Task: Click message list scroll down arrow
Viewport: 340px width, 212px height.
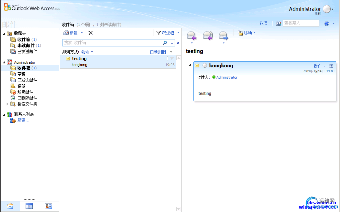Action: click(x=179, y=209)
